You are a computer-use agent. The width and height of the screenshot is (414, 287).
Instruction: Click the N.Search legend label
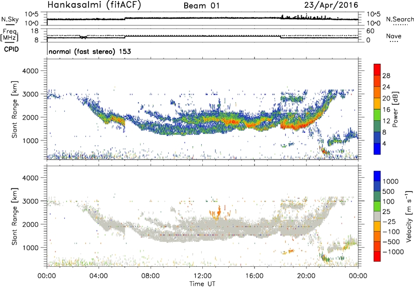[400, 19]
